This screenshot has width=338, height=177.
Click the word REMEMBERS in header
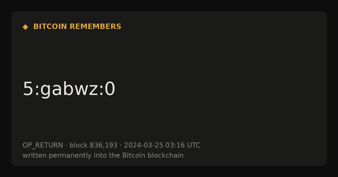[95, 27]
